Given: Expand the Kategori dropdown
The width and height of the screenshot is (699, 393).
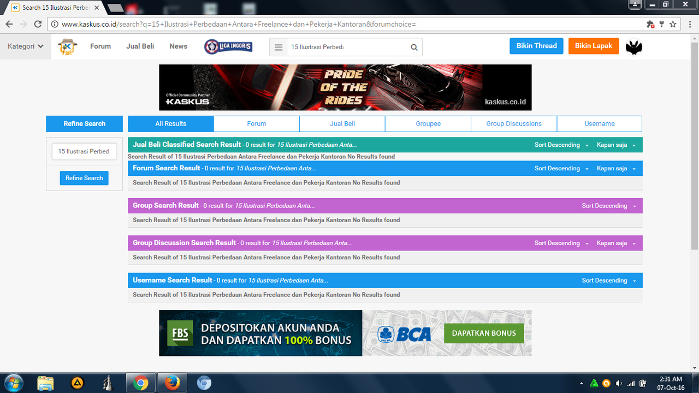Looking at the screenshot, I should pos(25,46).
